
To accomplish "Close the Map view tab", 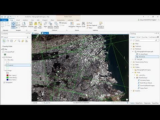I will (48, 33).
